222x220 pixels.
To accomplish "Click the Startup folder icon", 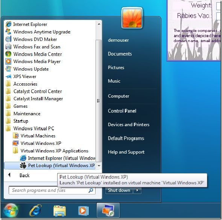I will pos(8,121).
